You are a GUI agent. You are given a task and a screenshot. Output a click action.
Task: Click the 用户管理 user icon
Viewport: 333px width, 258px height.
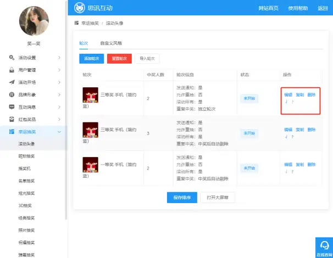[12, 70]
